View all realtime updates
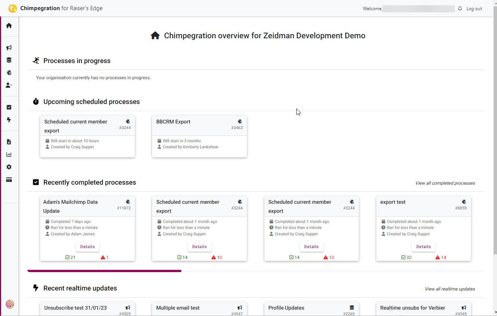The height and width of the screenshot is (316, 497). [450, 289]
